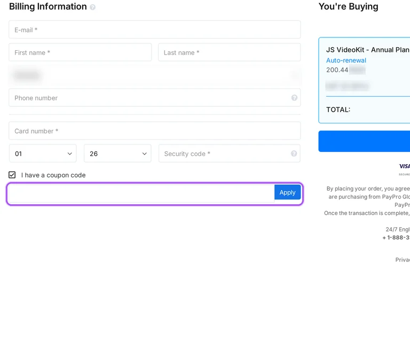Click the Apply coupon button

point(287,192)
